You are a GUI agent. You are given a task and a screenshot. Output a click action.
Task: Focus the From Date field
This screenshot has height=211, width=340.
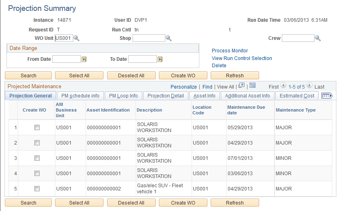[66, 59]
